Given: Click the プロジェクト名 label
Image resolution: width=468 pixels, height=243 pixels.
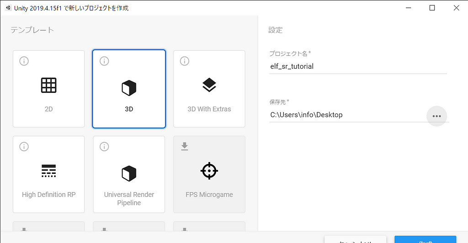Looking at the screenshot, I should [290, 54].
